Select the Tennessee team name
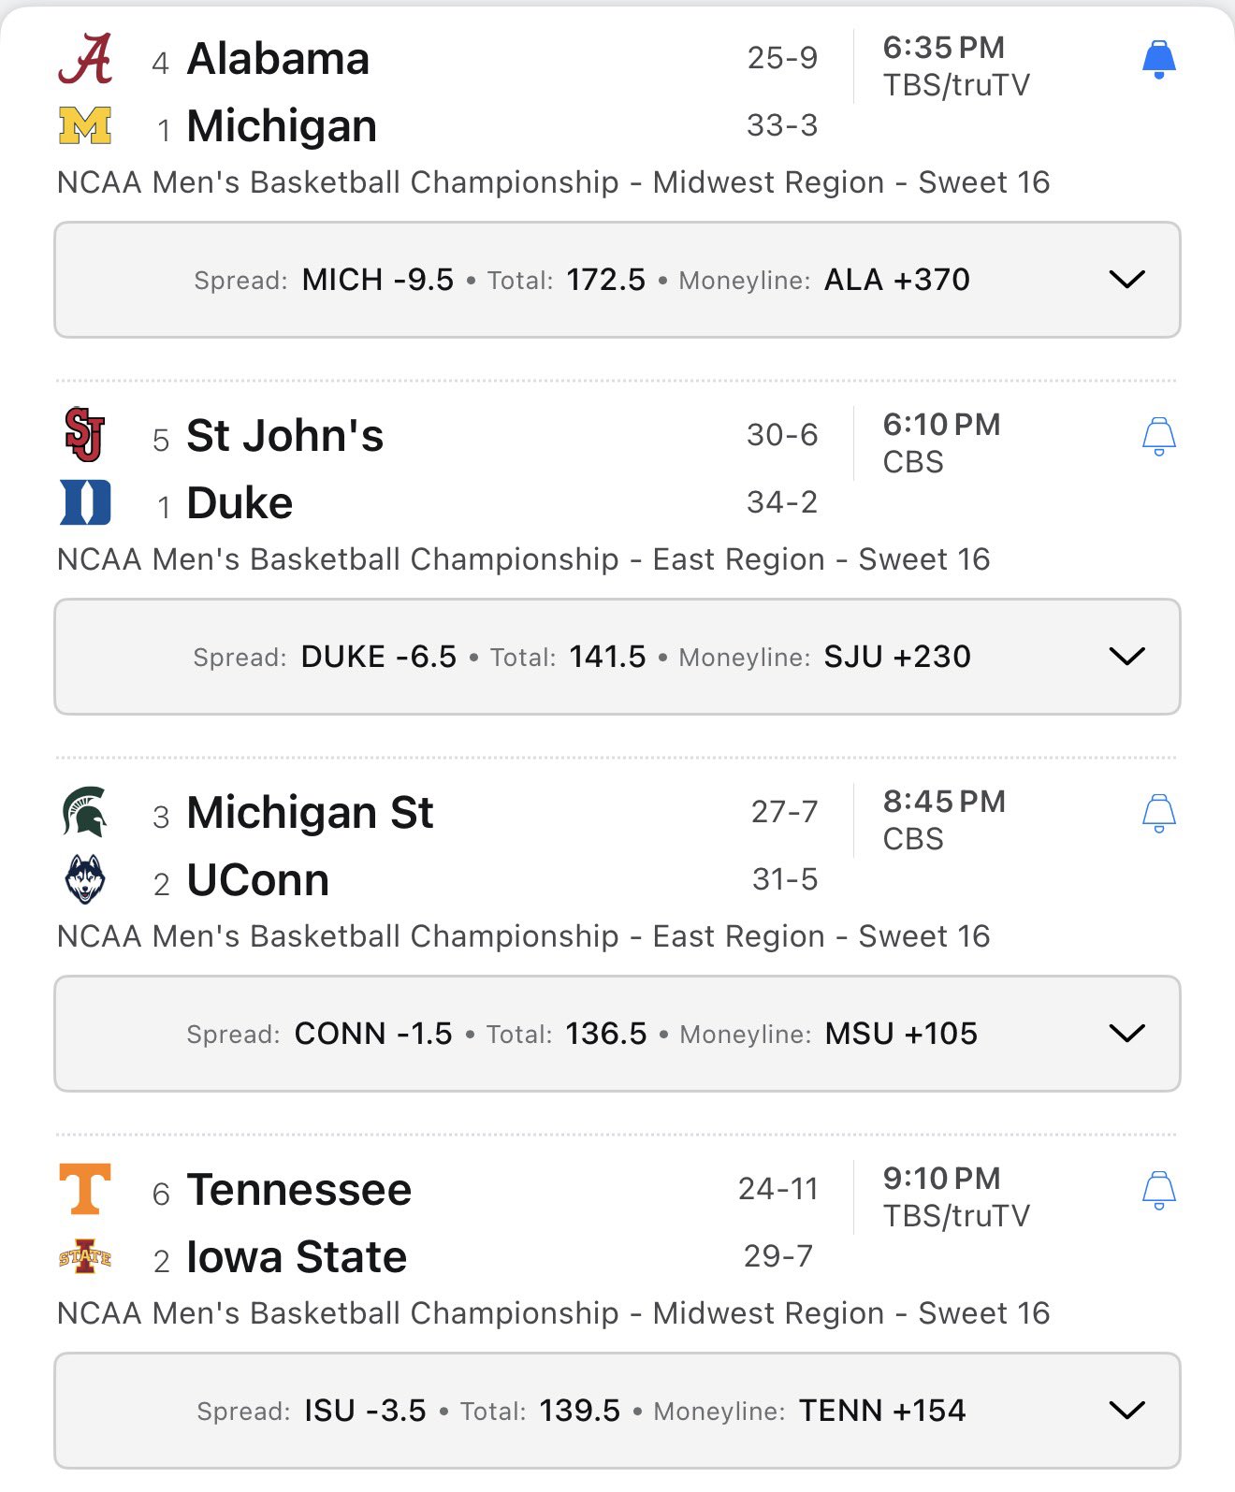The height and width of the screenshot is (1492, 1235). point(299,1190)
